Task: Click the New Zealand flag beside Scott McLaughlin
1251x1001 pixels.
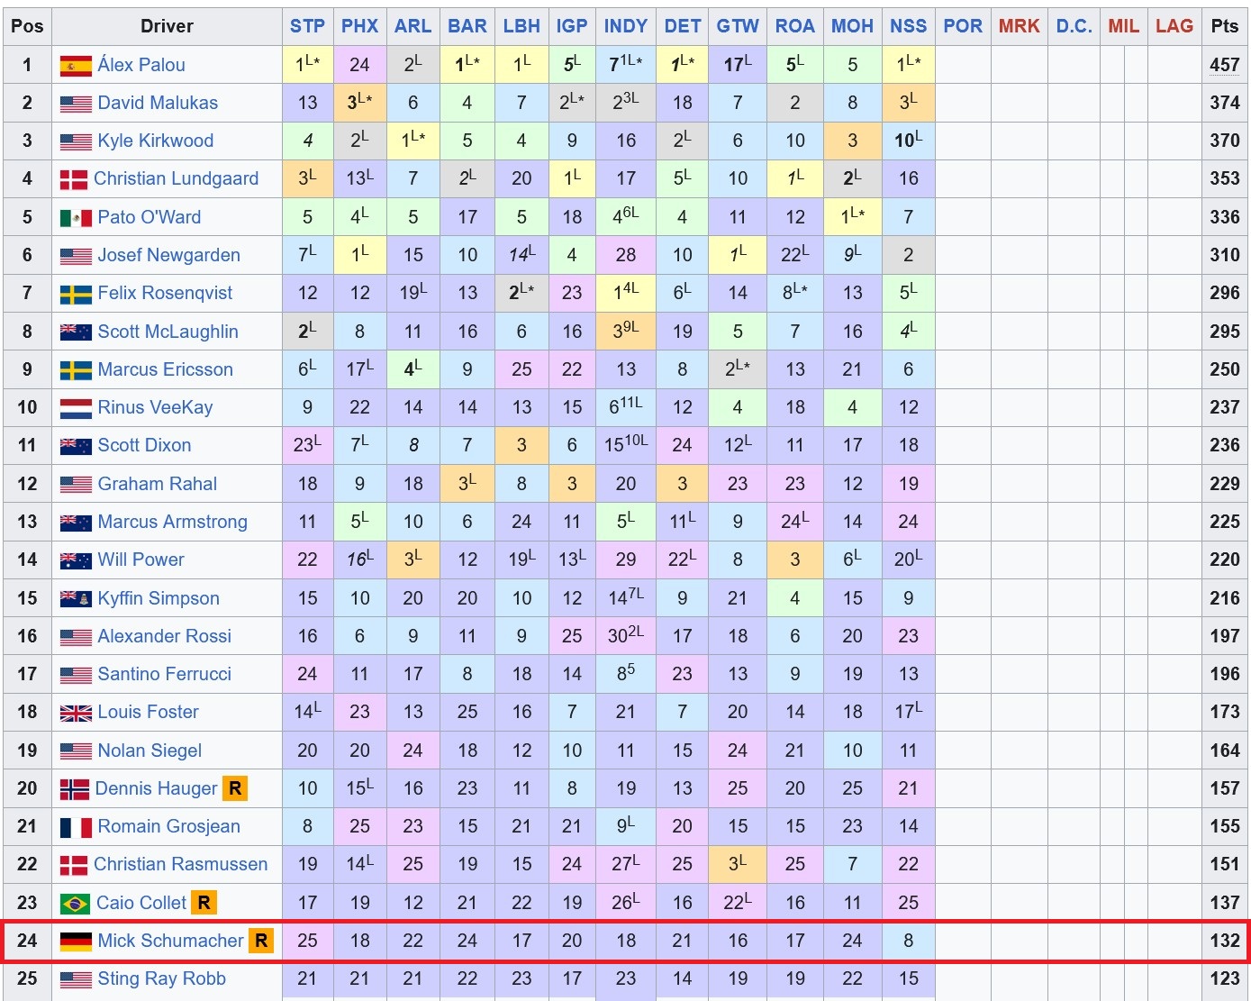Action: (x=76, y=332)
